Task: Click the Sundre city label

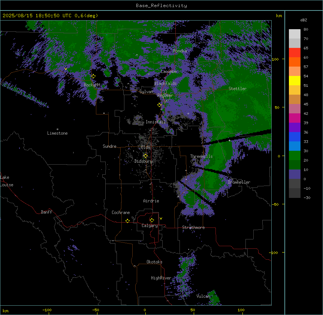Action: click(109, 146)
